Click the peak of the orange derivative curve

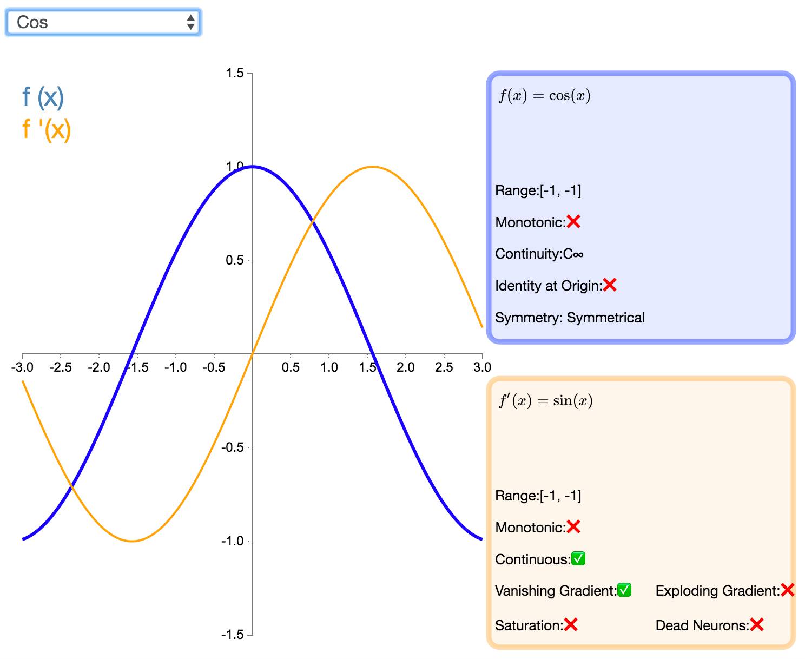[373, 167]
